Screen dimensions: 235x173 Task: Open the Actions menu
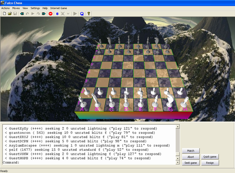[6, 8]
